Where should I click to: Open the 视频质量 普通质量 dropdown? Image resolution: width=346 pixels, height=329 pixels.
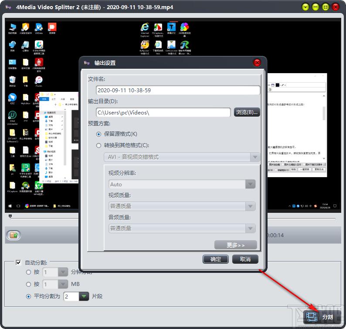[251, 206]
